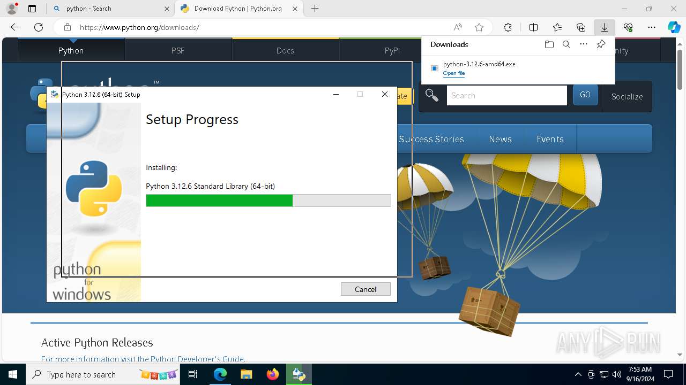Viewport: 686px width, 385px height.
Task: Open Browser essentials heart icon
Action: 628,27
